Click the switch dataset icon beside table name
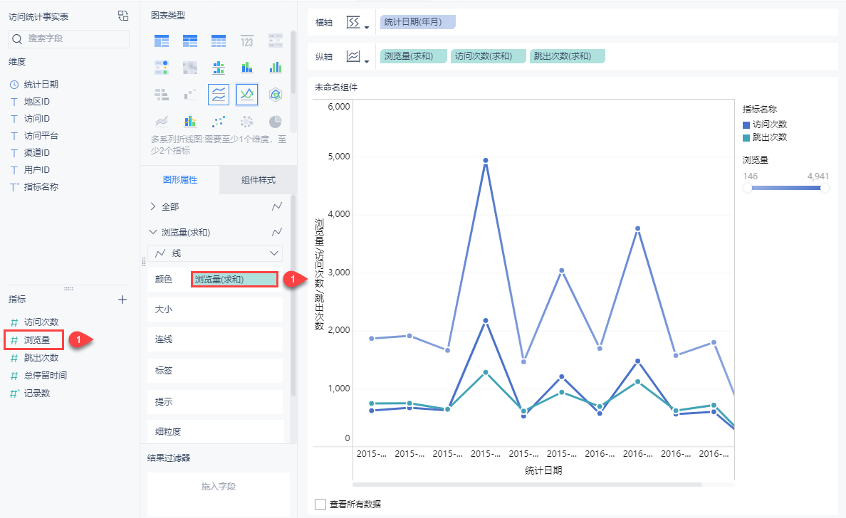The width and height of the screenshot is (846, 518). click(x=123, y=16)
